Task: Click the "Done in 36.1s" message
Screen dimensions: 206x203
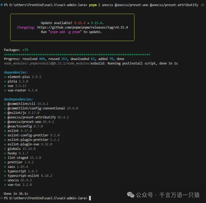Action: (x=16, y=193)
